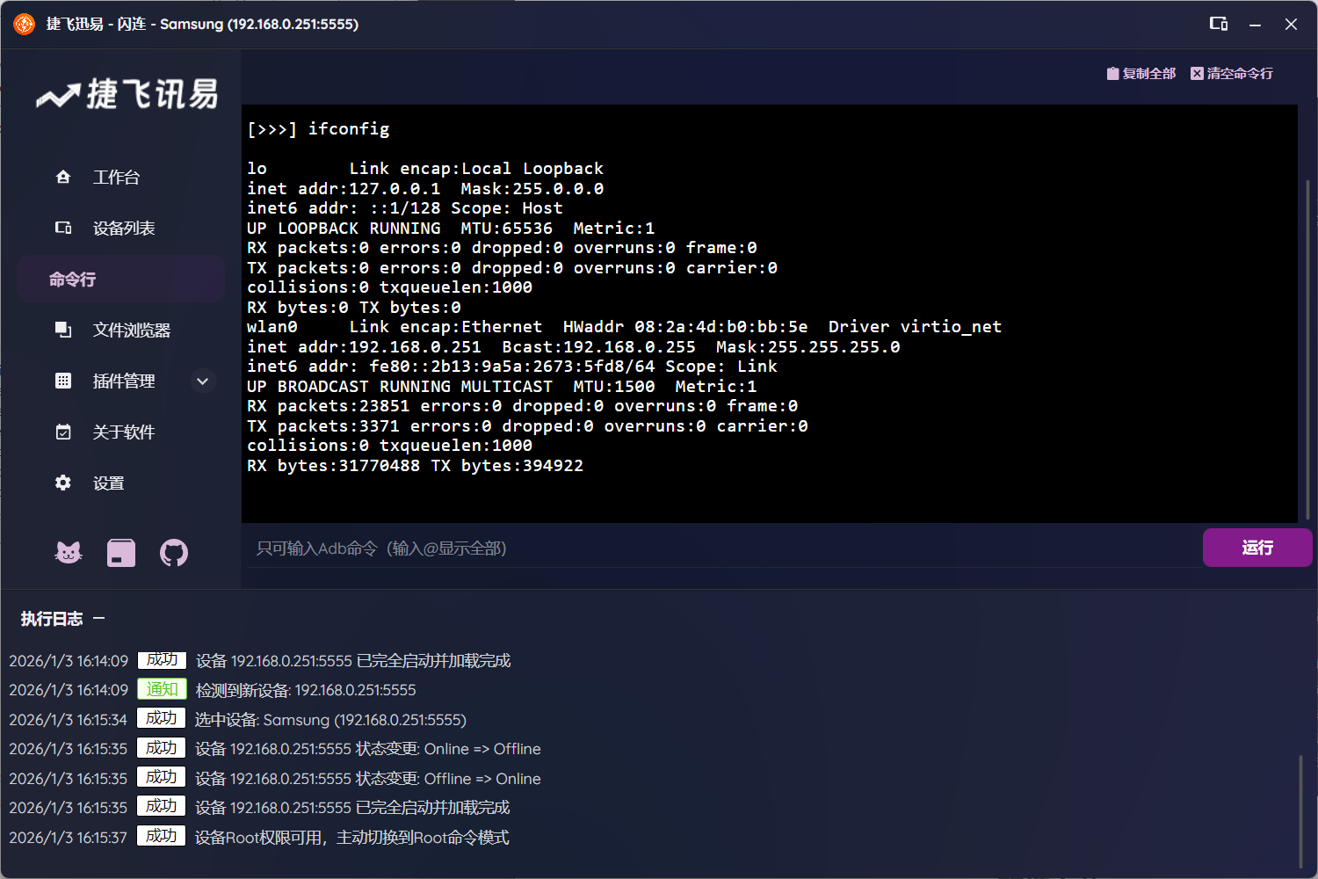Open the GitHub icon link

click(174, 553)
